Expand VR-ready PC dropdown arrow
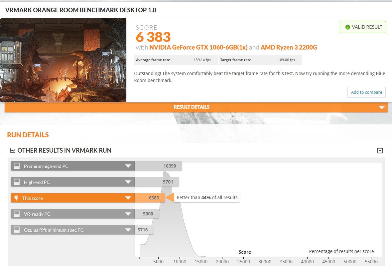This screenshot has width=392, height=266. click(128, 214)
